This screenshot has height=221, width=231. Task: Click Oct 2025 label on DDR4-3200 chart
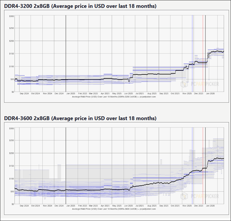click(x=175, y=94)
